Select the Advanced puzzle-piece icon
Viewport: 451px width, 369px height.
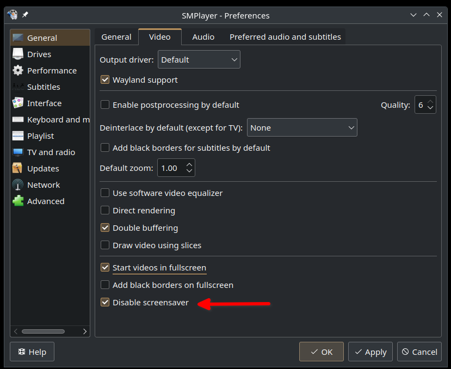(18, 201)
